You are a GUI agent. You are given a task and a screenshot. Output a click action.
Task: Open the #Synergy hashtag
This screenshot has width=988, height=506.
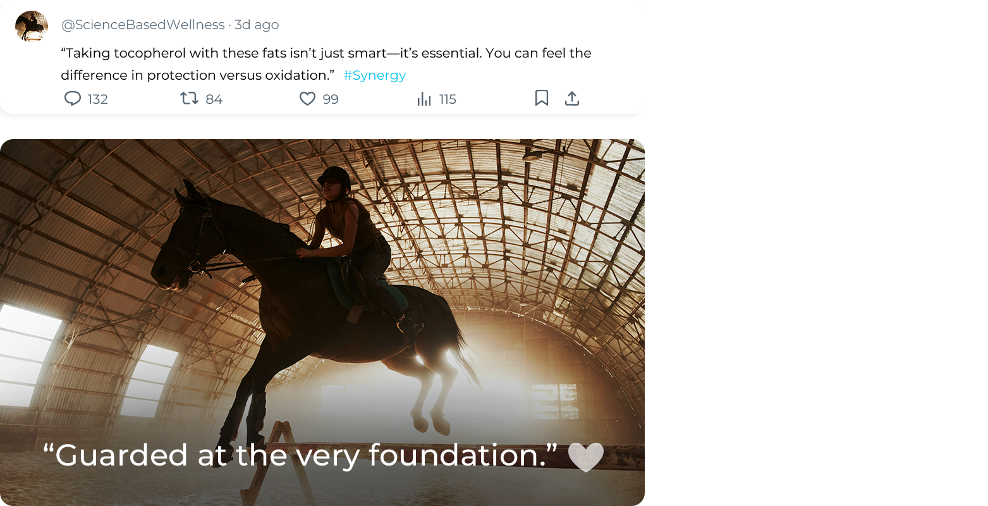(x=374, y=75)
